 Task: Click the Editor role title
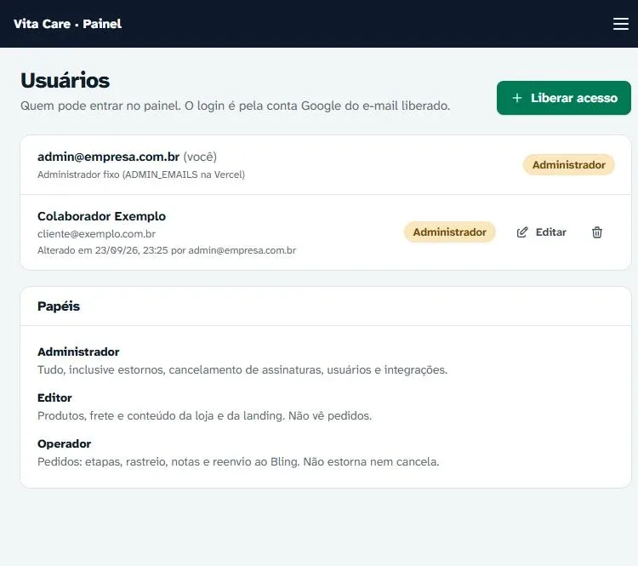tap(54, 397)
